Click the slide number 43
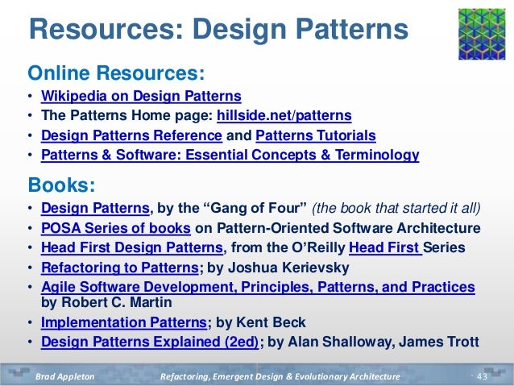This screenshot has width=514, height=386. tap(482, 376)
